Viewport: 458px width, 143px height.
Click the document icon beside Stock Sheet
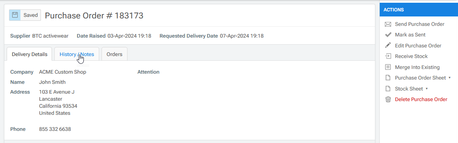(388, 89)
